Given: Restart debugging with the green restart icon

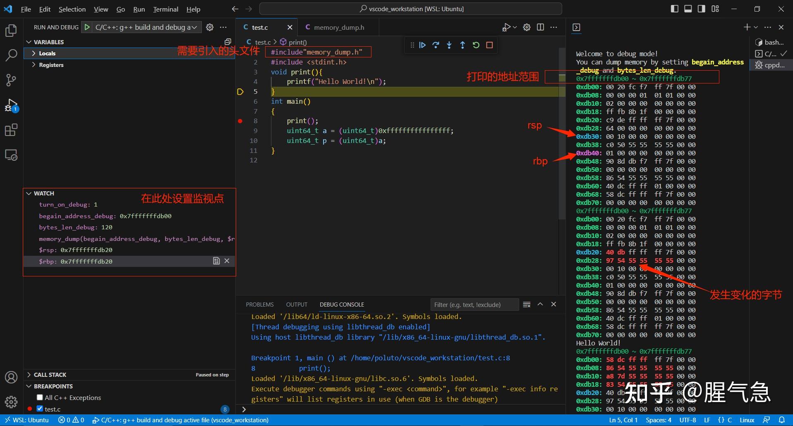Looking at the screenshot, I should point(476,45).
